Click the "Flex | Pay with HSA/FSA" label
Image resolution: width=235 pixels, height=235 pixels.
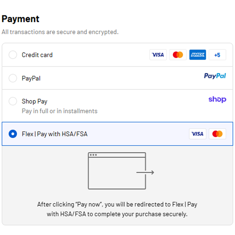click(55, 134)
